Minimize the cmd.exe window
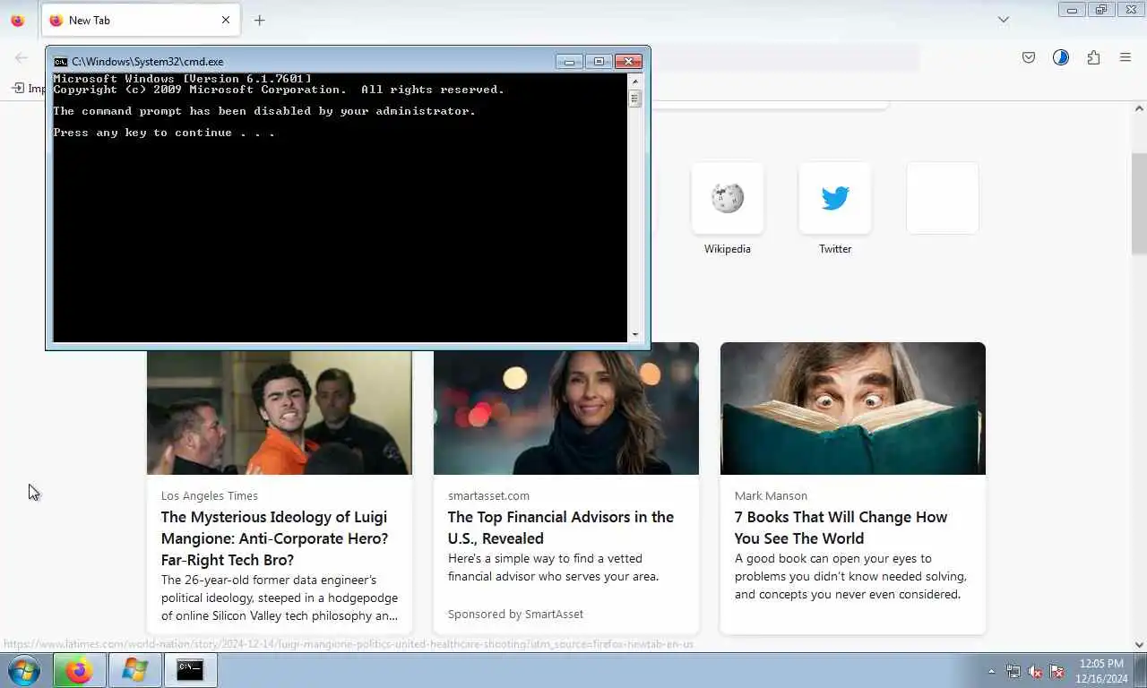 (569, 62)
